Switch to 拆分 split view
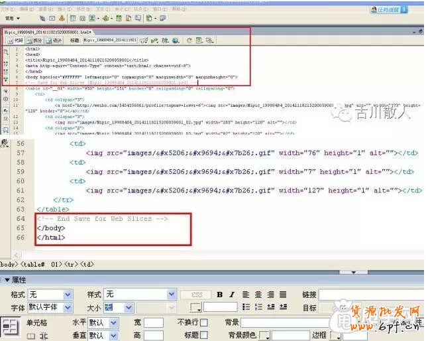The width and height of the screenshot is (426, 341). coord(34,40)
